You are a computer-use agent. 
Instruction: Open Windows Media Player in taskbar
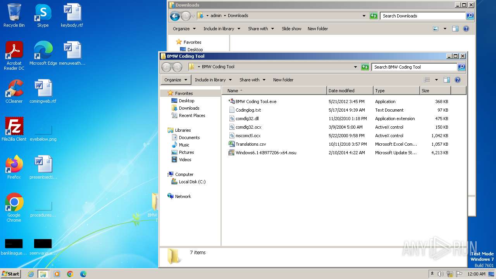pyautogui.click(x=57, y=274)
